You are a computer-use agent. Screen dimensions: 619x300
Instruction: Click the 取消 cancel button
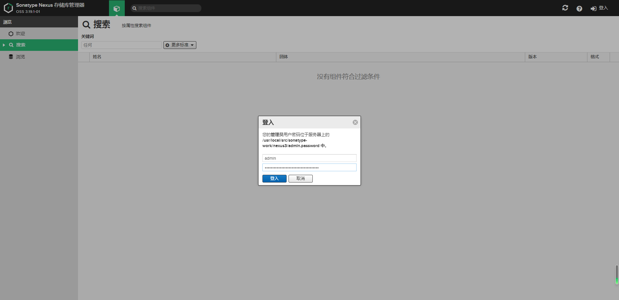pos(300,179)
